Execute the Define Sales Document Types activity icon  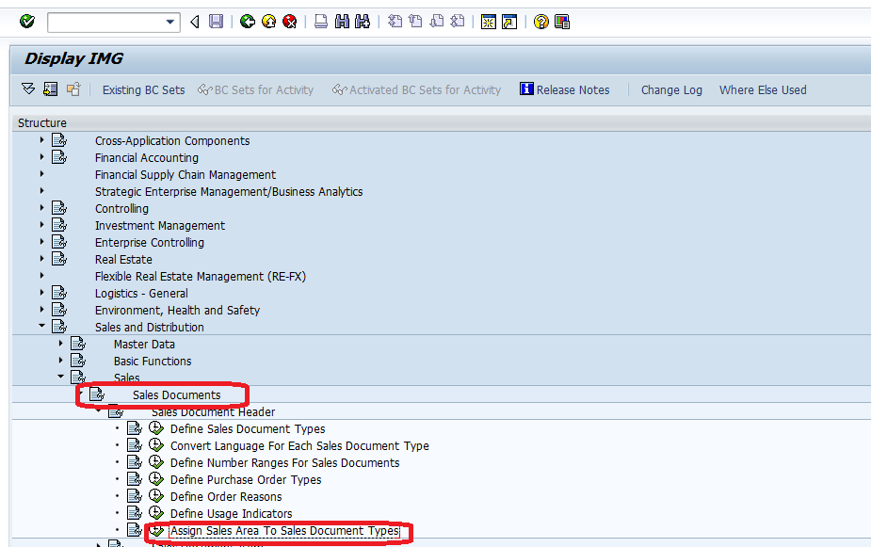click(x=156, y=428)
